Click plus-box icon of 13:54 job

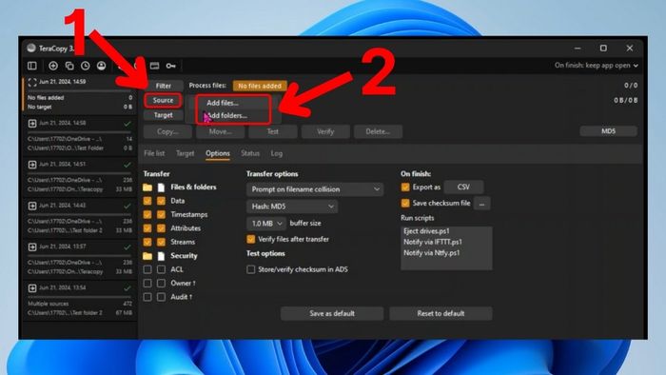pyautogui.click(x=32, y=288)
